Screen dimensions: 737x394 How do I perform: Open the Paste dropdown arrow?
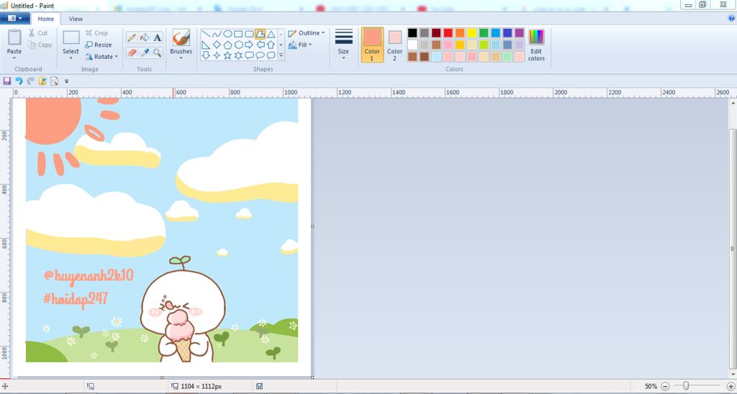[x=14, y=58]
